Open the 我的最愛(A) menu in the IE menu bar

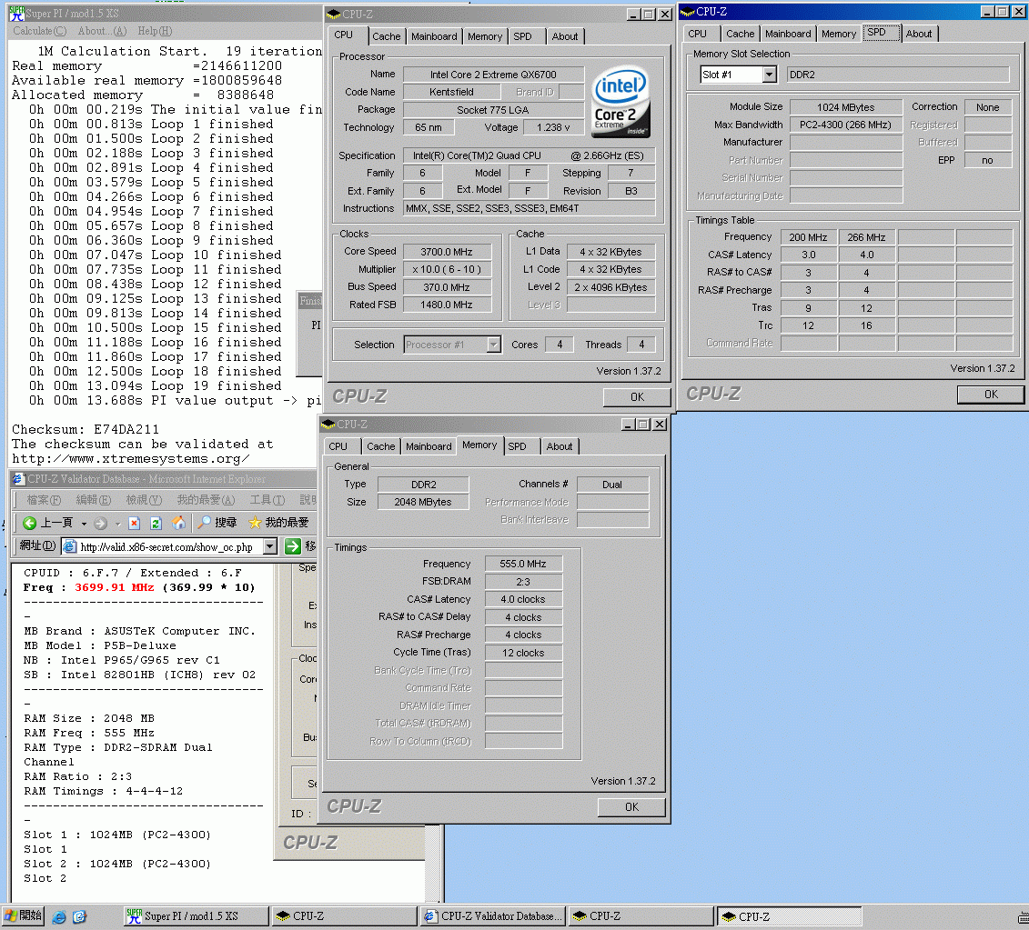click(206, 500)
